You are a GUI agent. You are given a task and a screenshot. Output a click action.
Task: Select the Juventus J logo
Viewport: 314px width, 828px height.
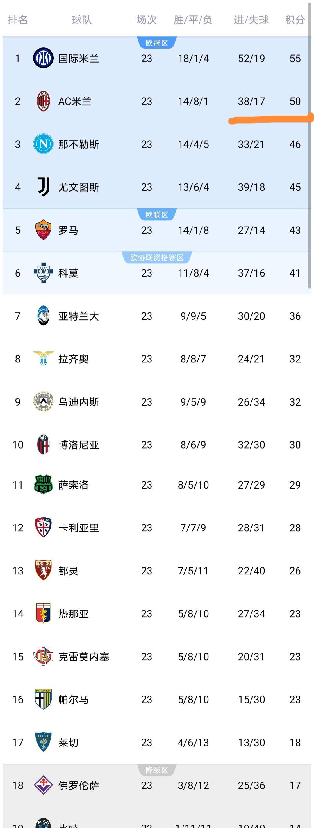[43, 187]
